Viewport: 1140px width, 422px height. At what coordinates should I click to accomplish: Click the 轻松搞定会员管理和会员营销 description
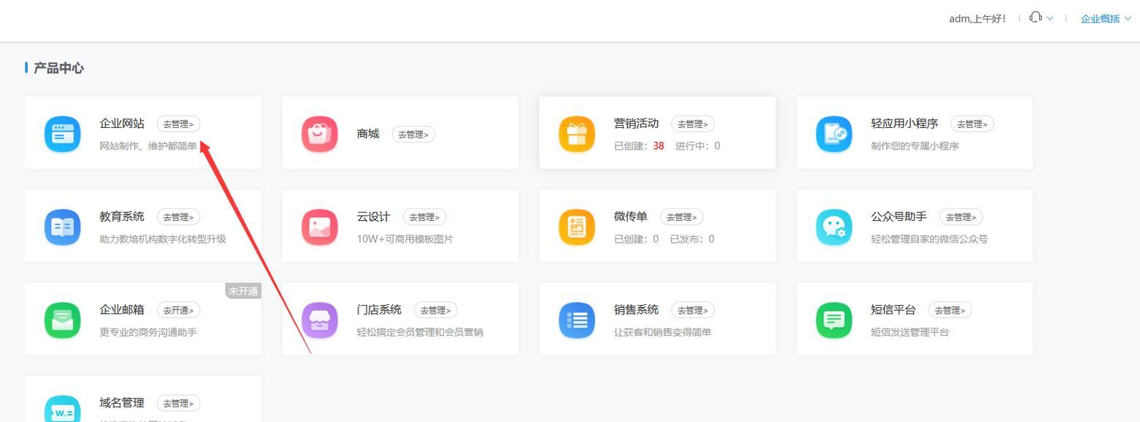click(420, 331)
